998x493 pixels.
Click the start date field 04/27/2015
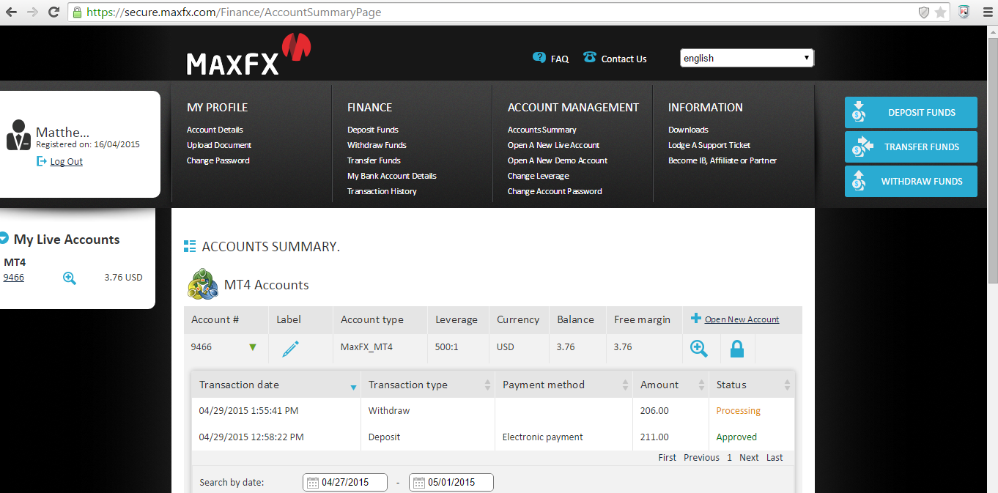click(x=345, y=483)
